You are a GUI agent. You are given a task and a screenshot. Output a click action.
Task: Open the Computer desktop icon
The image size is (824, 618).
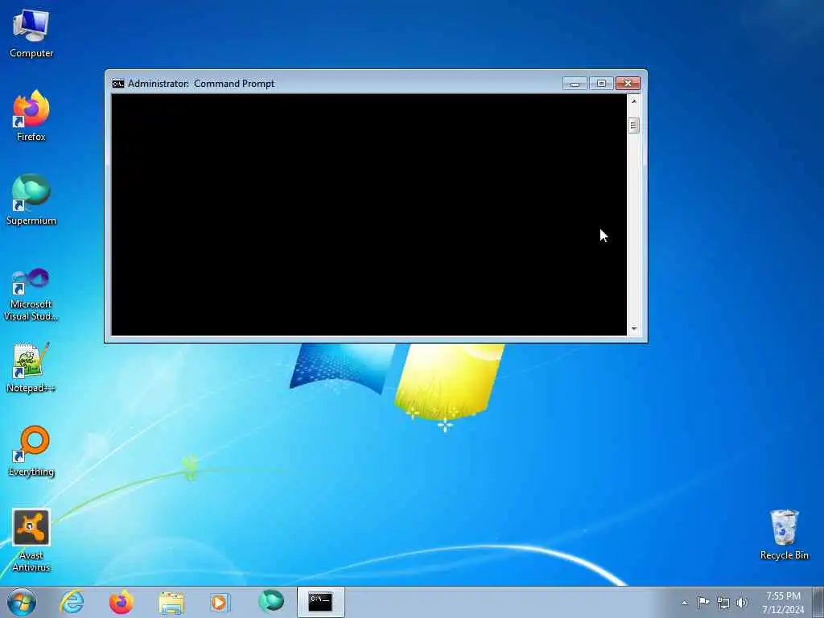click(31, 33)
